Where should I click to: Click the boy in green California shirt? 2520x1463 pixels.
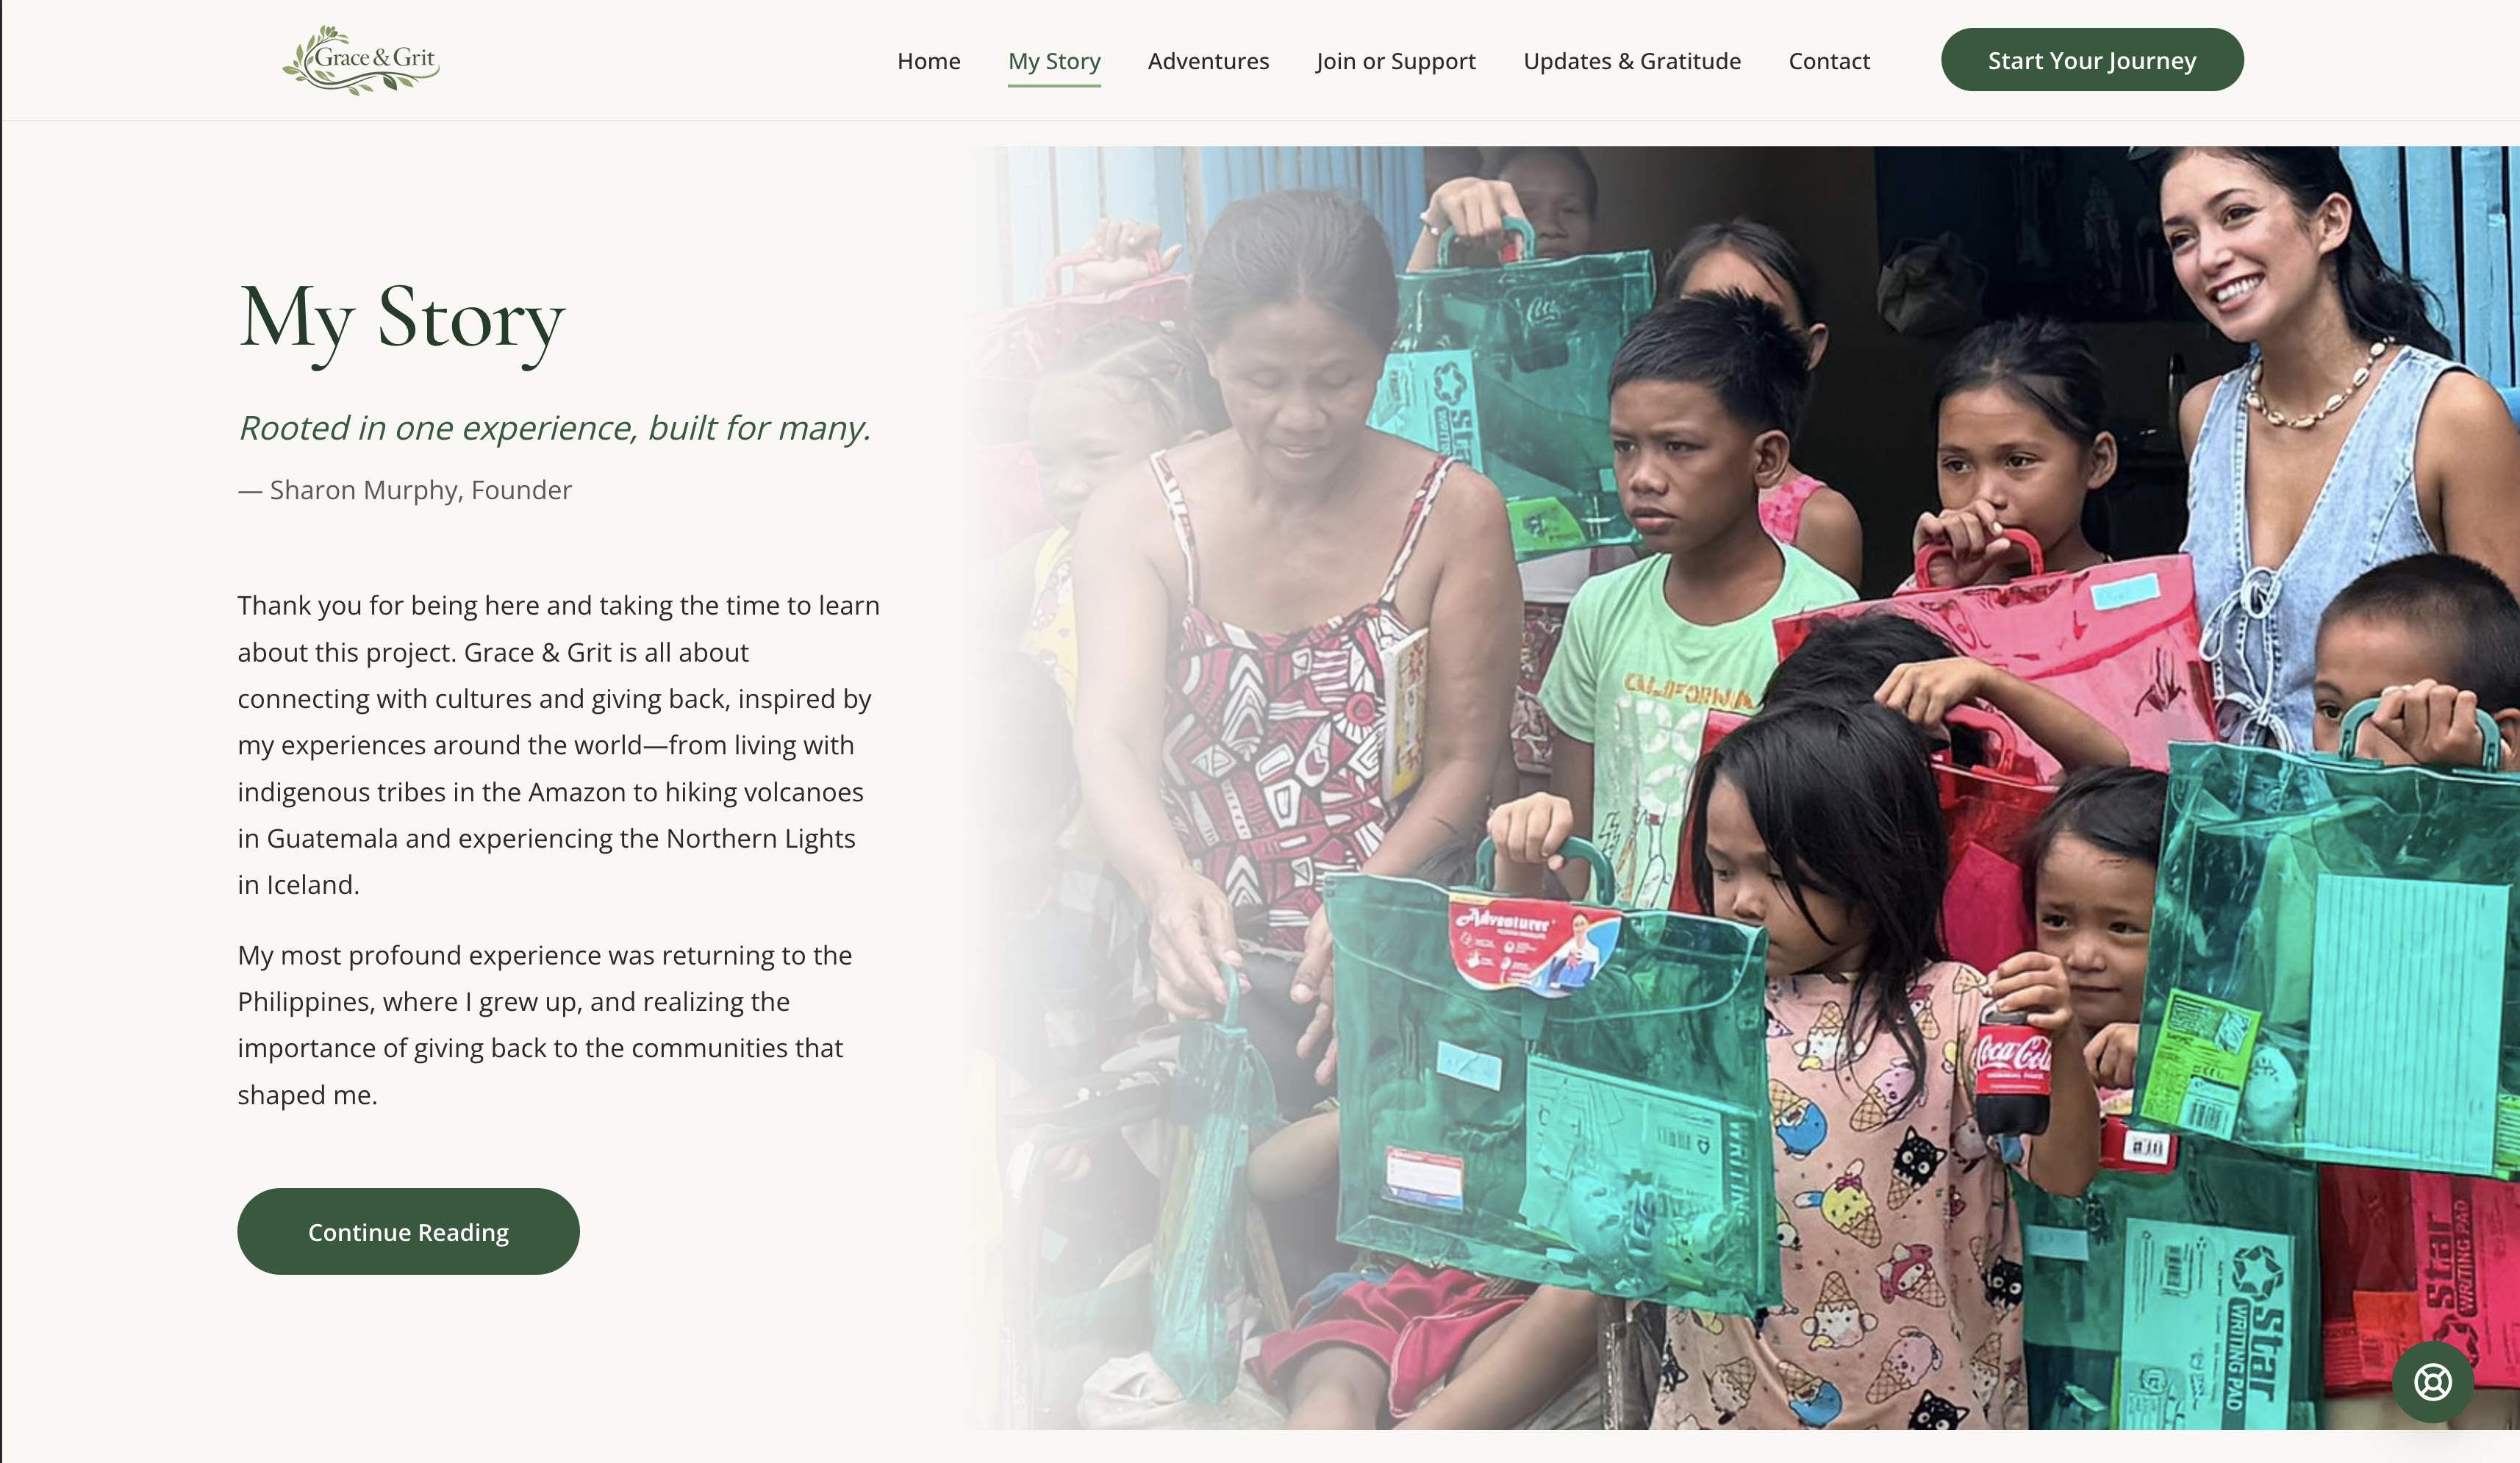(1700, 580)
